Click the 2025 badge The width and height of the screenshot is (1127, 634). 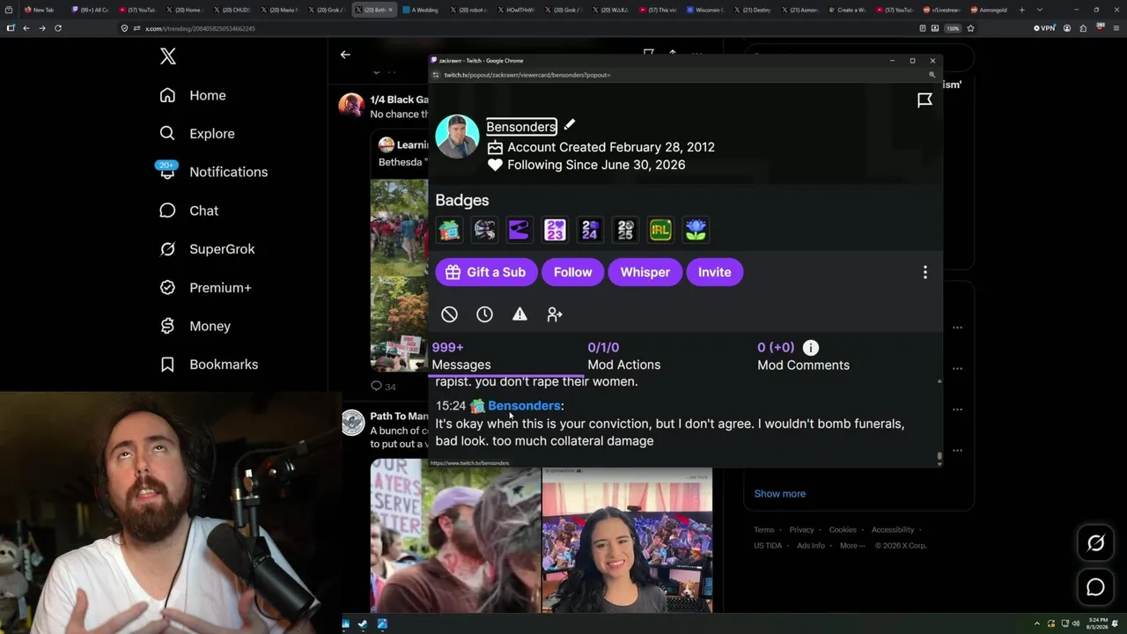(x=625, y=230)
